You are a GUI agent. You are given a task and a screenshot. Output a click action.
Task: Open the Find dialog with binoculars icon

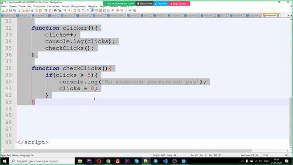[x=55, y=10]
